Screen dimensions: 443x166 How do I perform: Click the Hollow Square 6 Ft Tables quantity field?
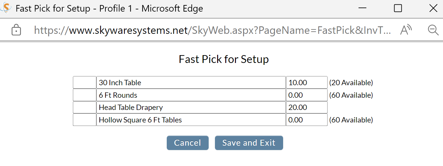tap(307, 120)
